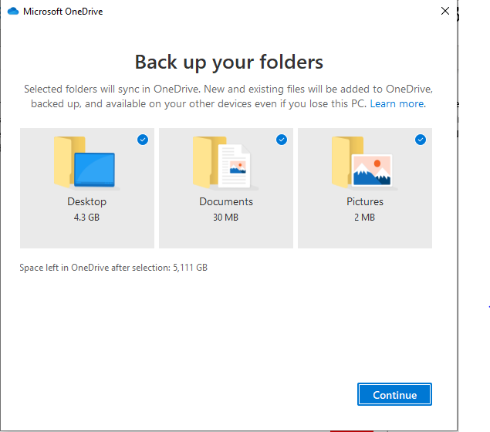Click the Pictures folder name label
This screenshot has height=432, width=490.
click(x=365, y=202)
